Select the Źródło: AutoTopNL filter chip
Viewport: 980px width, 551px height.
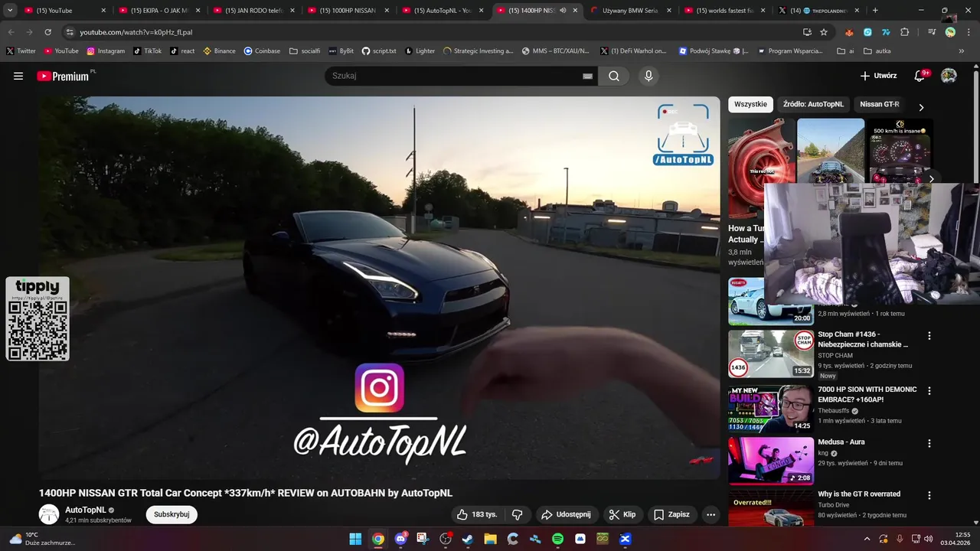pyautogui.click(x=813, y=104)
